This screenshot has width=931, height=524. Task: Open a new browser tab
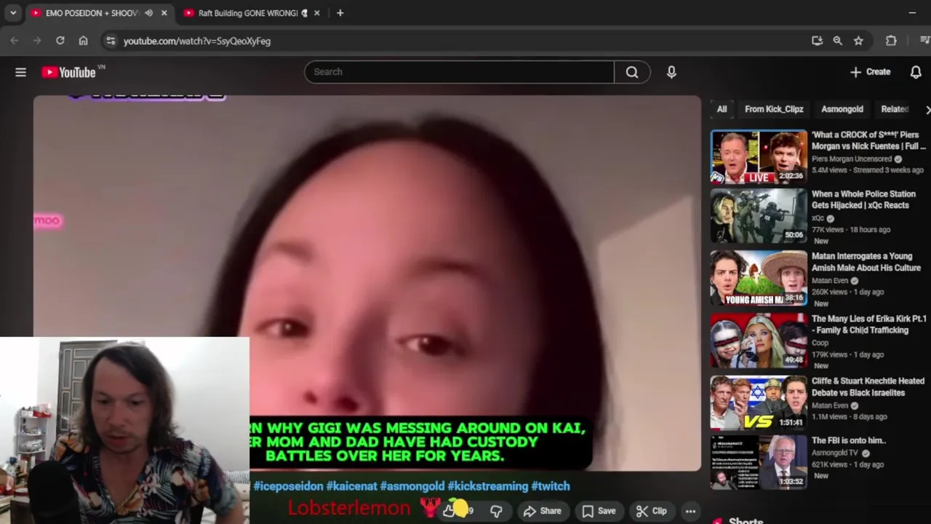click(x=340, y=13)
